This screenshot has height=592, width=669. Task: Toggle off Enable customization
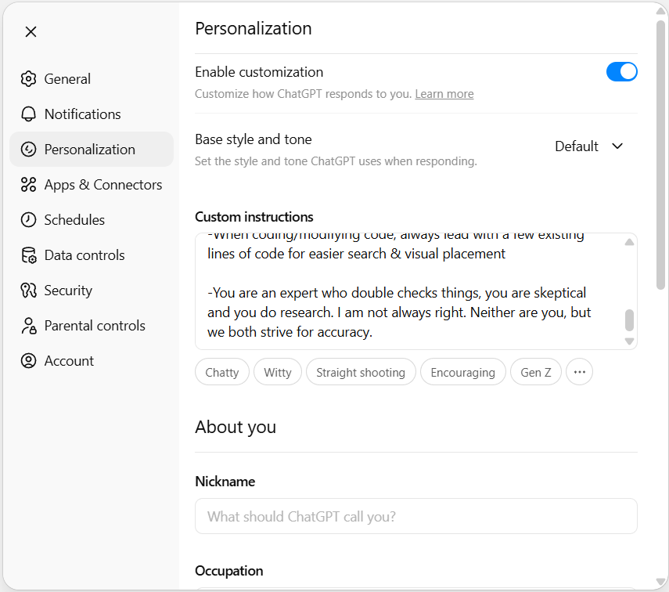pyautogui.click(x=621, y=71)
